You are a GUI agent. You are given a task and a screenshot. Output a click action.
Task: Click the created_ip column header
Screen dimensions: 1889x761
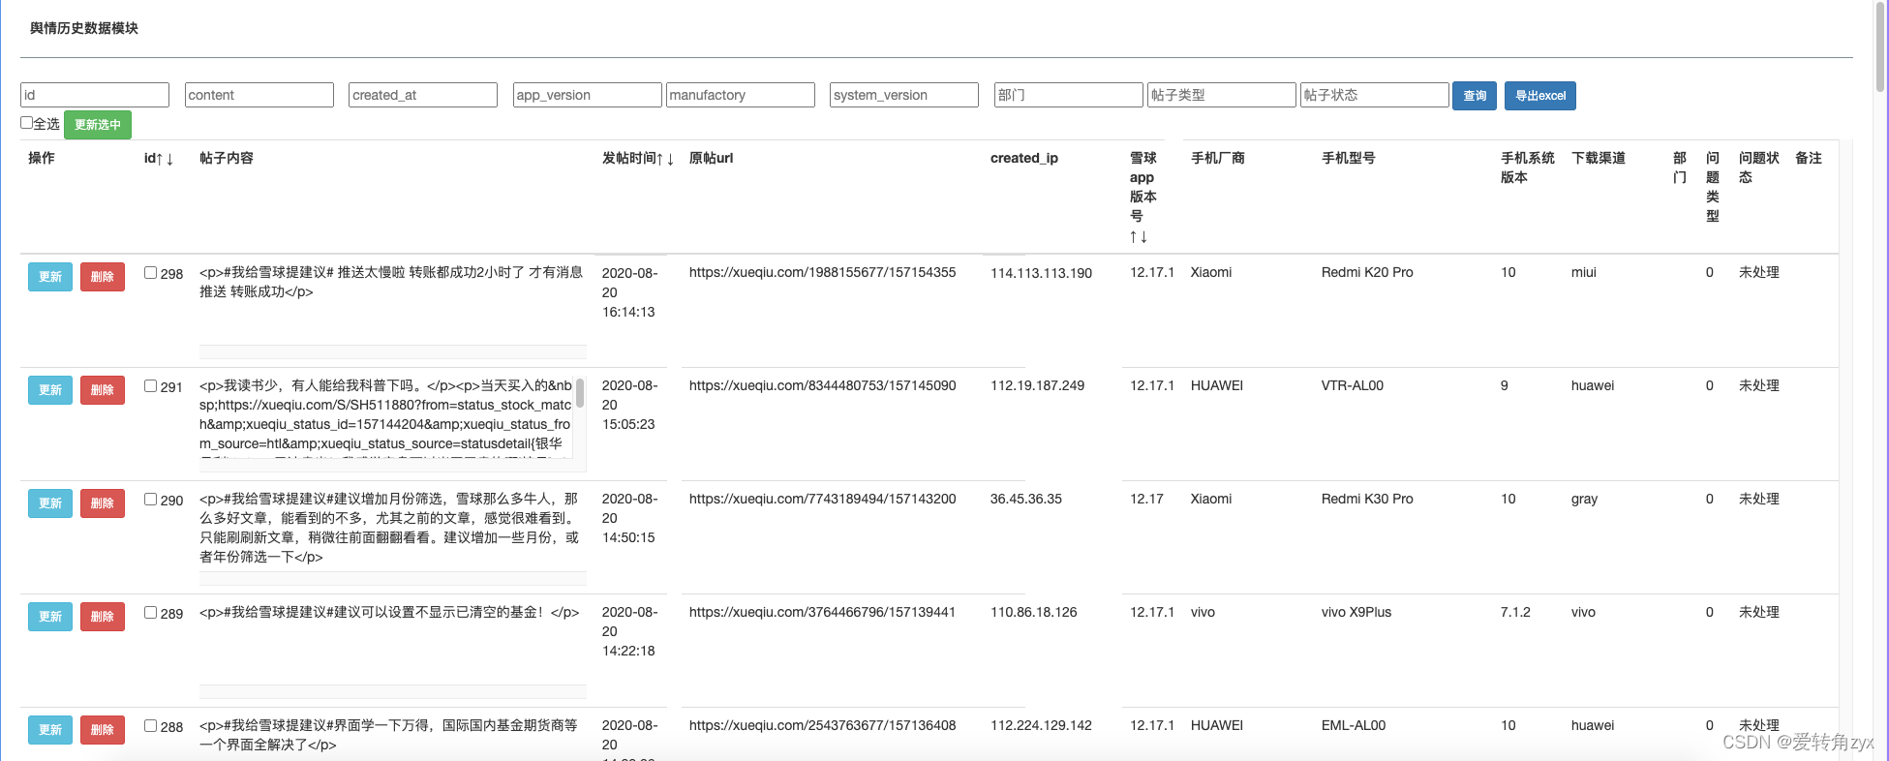[x=1024, y=159]
